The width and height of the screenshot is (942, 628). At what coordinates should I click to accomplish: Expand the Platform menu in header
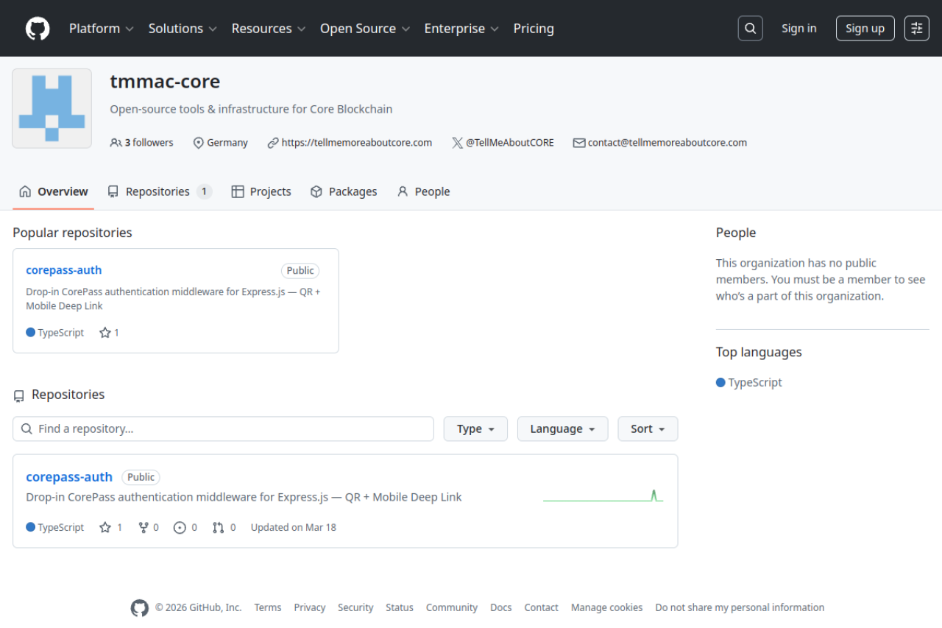[x=101, y=29]
